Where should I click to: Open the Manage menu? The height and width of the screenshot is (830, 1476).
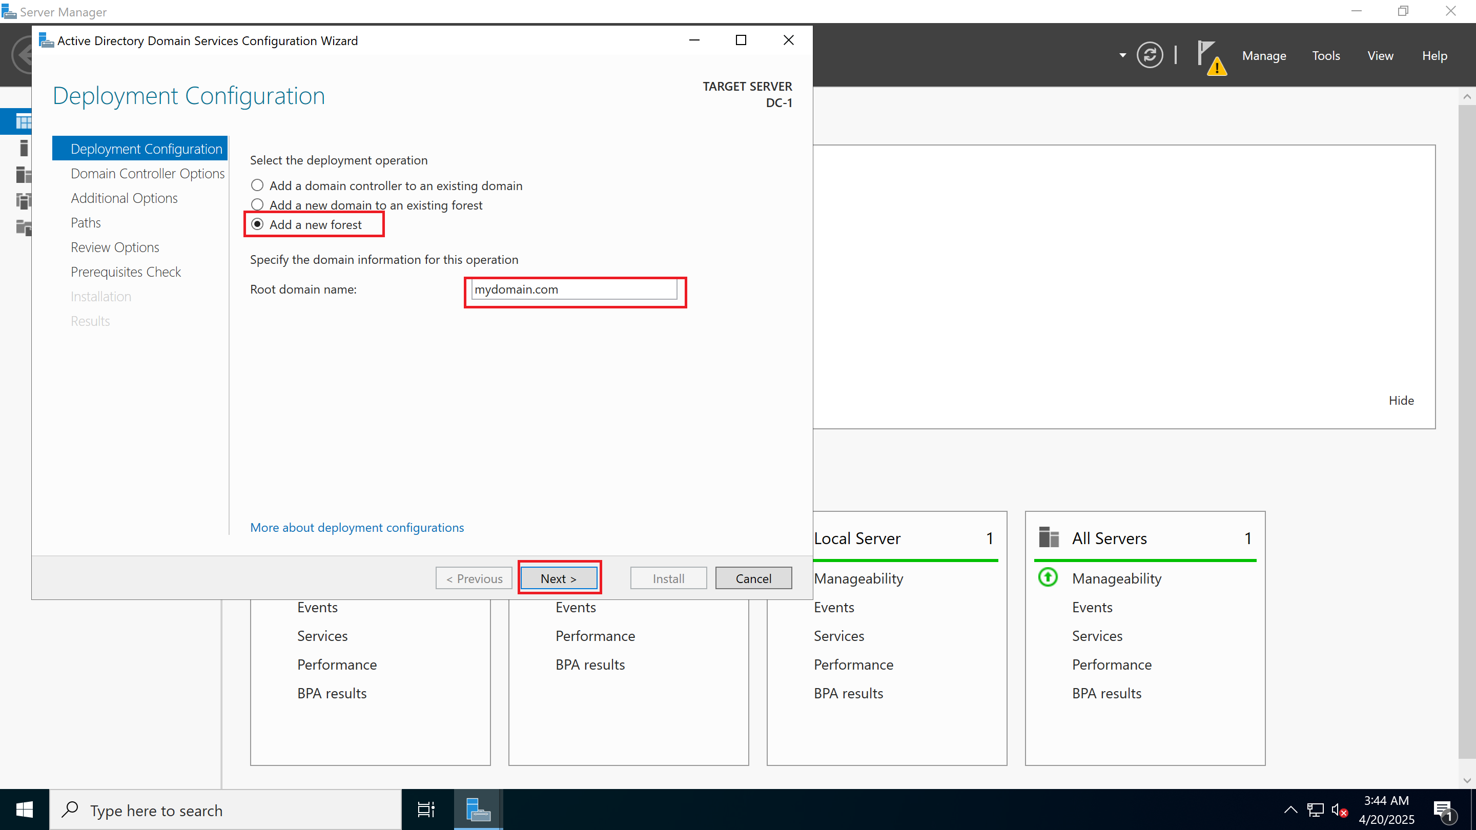click(1264, 55)
